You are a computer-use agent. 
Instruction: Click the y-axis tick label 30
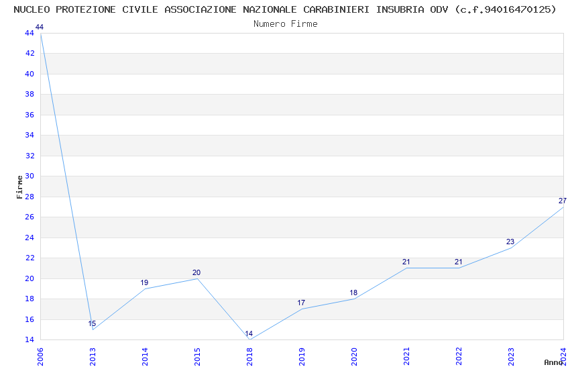tap(30, 176)
